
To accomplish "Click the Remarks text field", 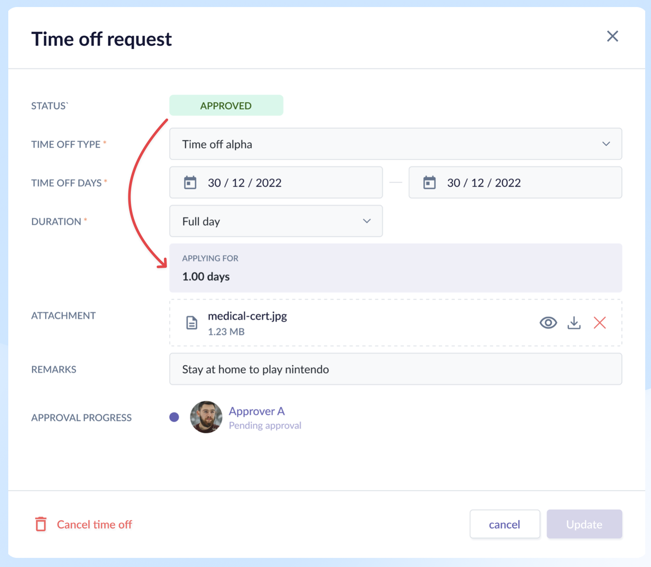I will point(395,369).
